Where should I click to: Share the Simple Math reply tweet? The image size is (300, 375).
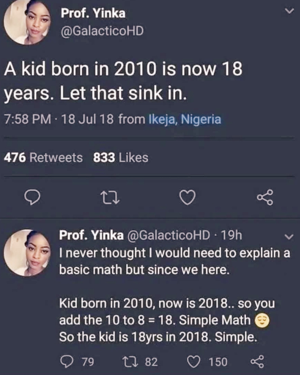pyautogui.click(x=257, y=361)
